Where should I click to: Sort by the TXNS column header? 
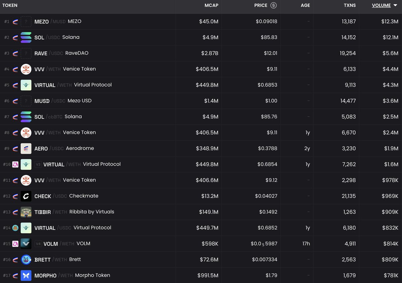pyautogui.click(x=350, y=5)
